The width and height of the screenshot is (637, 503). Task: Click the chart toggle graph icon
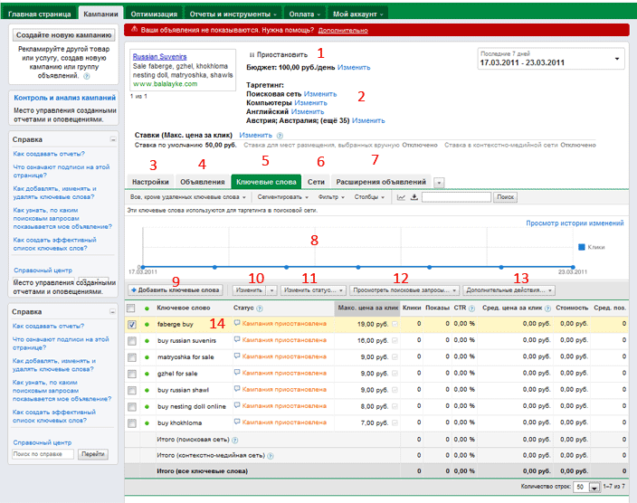pyautogui.click(x=401, y=196)
